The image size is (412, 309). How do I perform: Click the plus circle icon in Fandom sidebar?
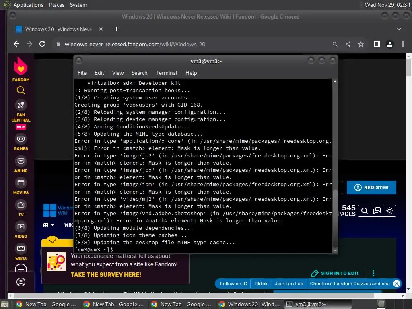21,269
